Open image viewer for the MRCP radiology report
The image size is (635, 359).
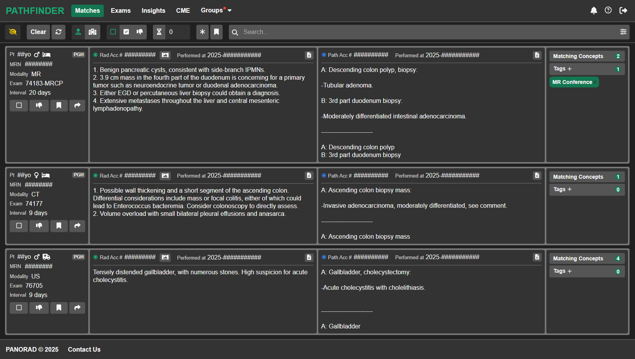pos(165,55)
